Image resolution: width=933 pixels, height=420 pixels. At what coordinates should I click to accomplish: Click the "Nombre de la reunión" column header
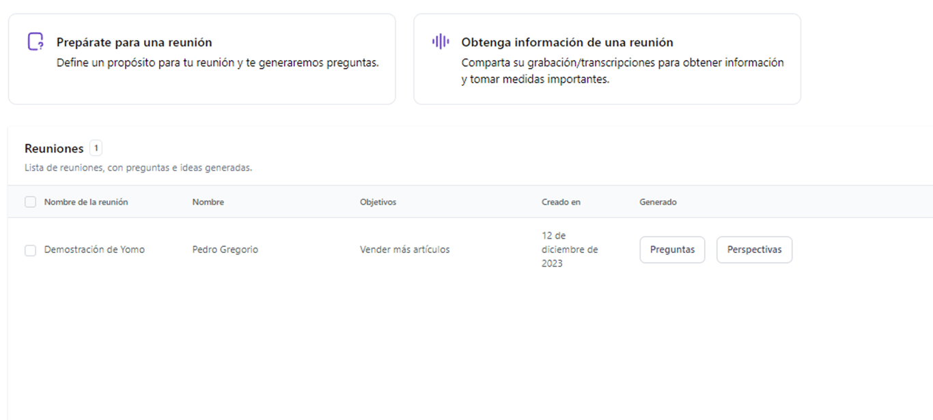(86, 202)
